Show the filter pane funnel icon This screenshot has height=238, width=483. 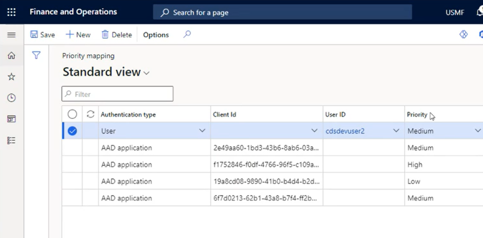click(x=36, y=55)
